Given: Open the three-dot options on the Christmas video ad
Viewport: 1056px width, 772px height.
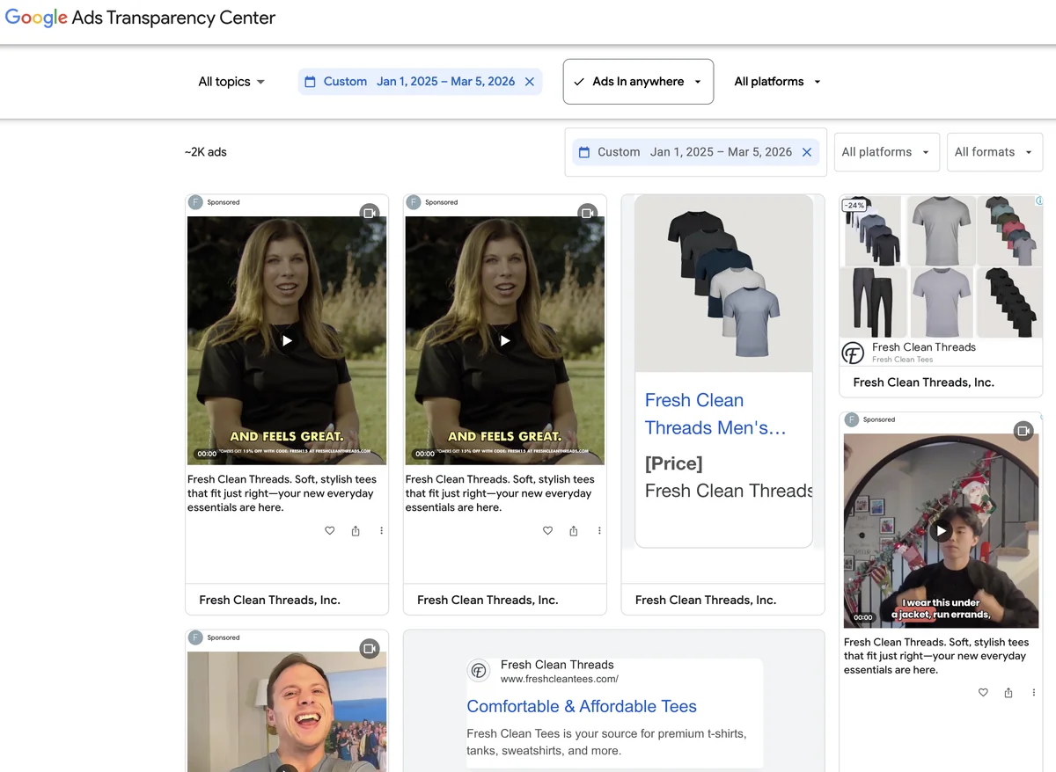Looking at the screenshot, I should 1033,692.
